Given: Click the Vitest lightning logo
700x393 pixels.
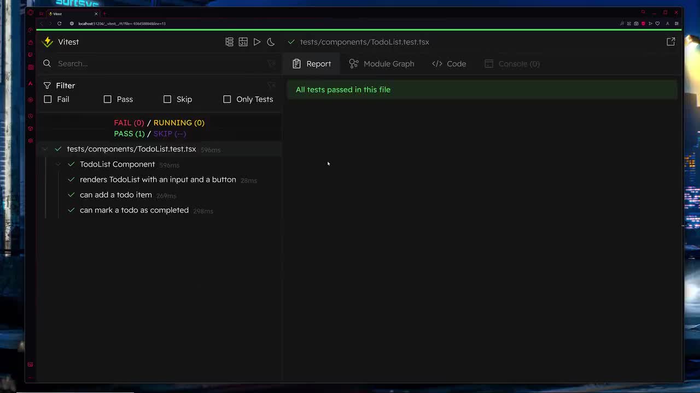Looking at the screenshot, I should coord(48,42).
